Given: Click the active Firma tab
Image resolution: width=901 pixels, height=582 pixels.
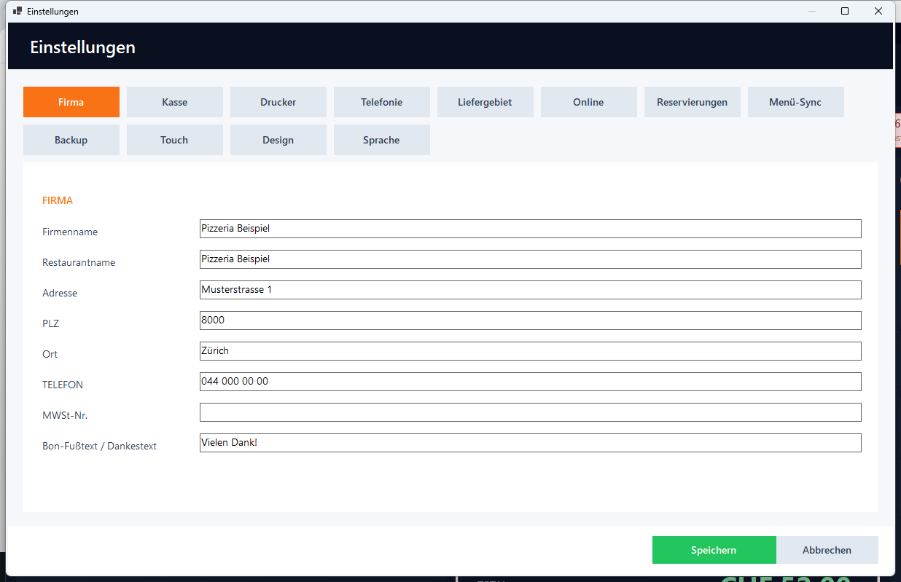Looking at the screenshot, I should [71, 102].
